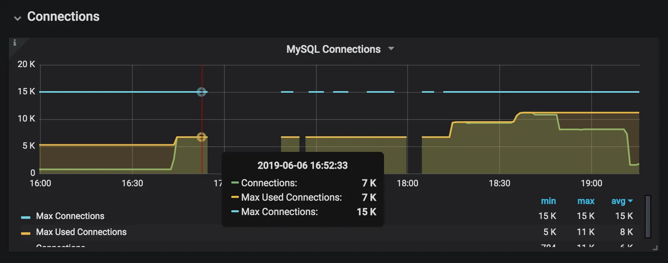
Task: Click the 16:00 x-axis label
Action: (x=40, y=183)
